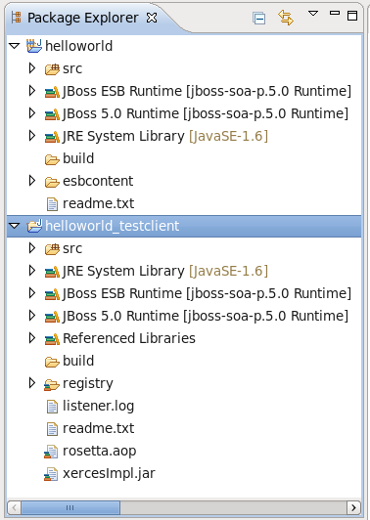
Task: Select readme.txt label in helloworld_testclient
Action: click(98, 428)
